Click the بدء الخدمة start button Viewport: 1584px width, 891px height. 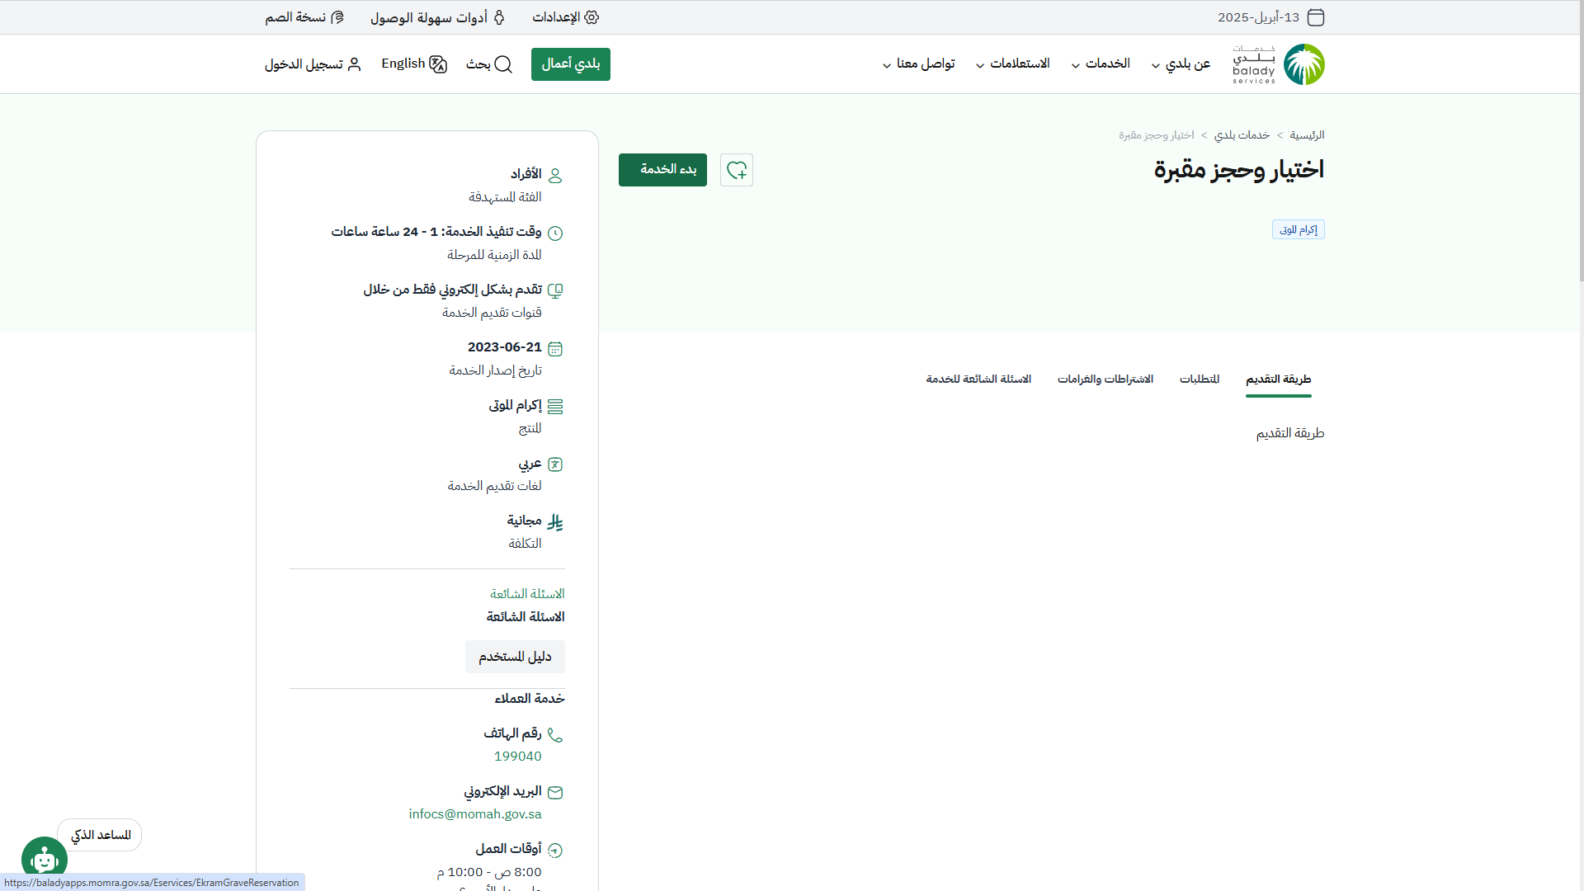click(x=662, y=170)
